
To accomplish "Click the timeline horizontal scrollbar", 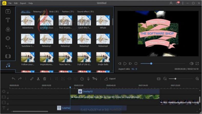I will (30, 111).
